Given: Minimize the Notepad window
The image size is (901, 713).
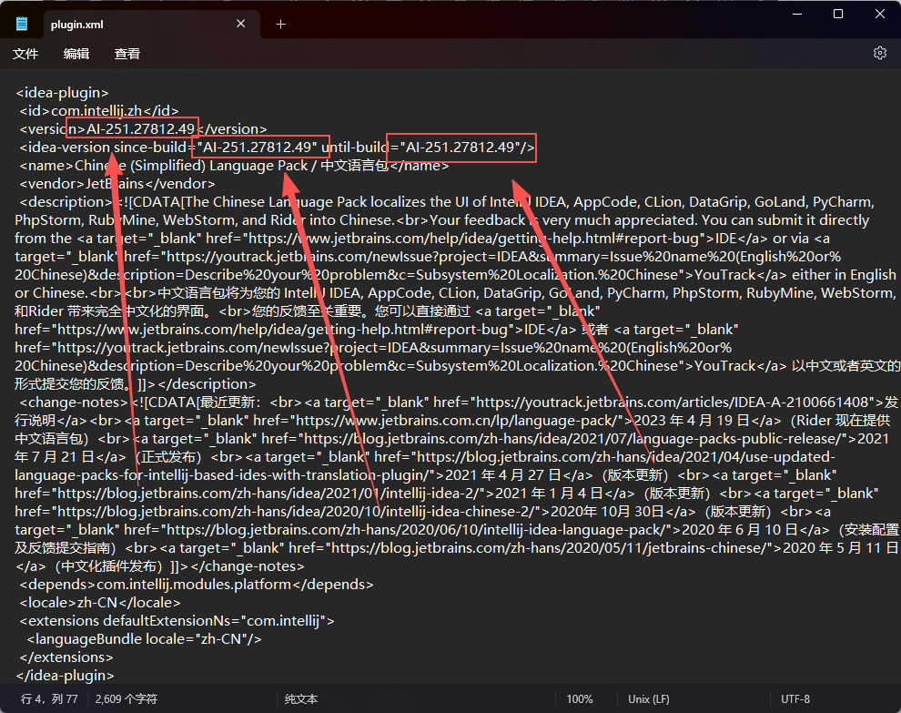Looking at the screenshot, I should click(x=795, y=14).
